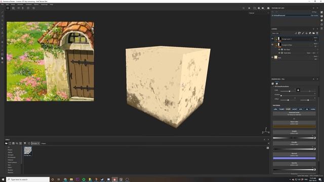
Task: Click Opacity uniform color button
Action: 294,164
